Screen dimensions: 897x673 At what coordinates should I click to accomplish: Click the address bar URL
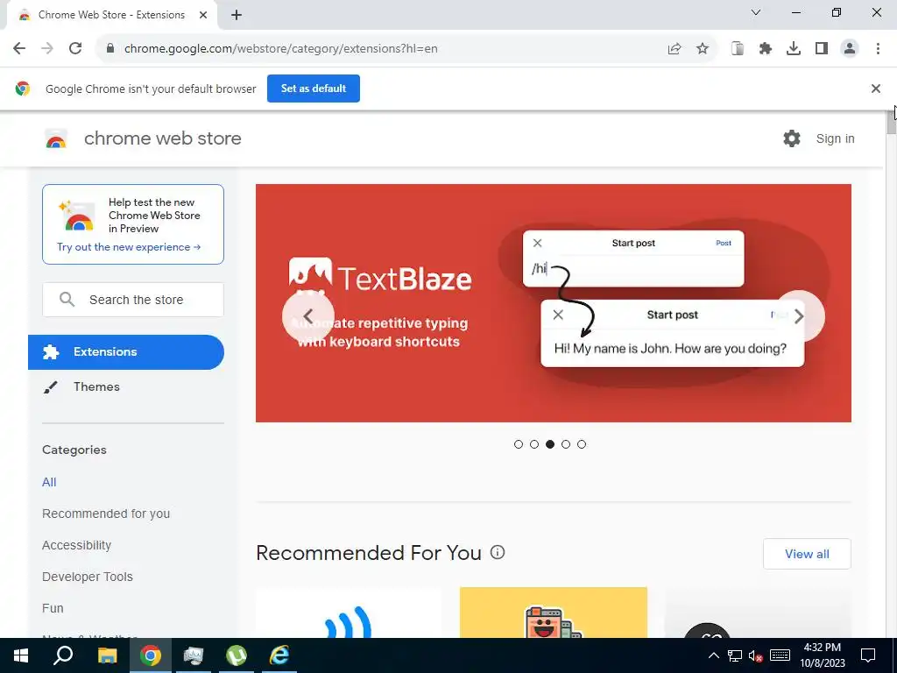click(x=281, y=49)
